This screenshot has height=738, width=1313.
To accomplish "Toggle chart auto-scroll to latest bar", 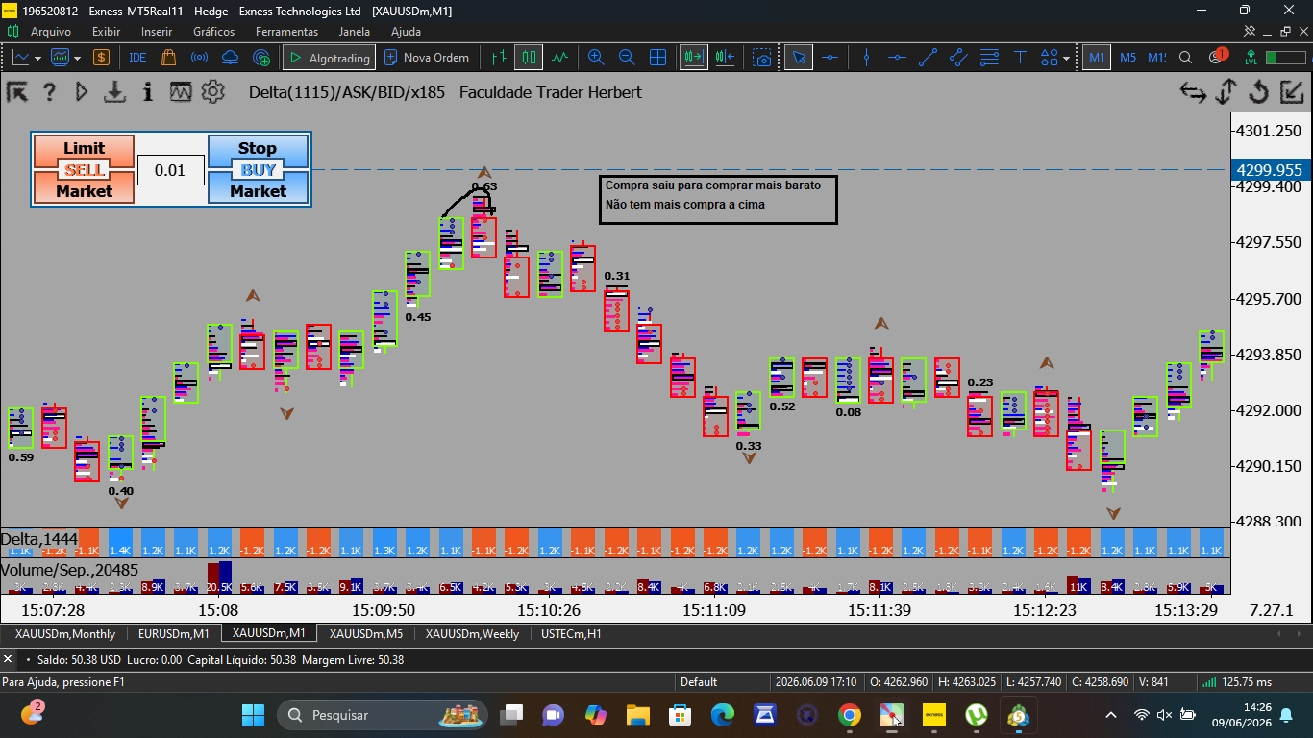I will [x=693, y=58].
